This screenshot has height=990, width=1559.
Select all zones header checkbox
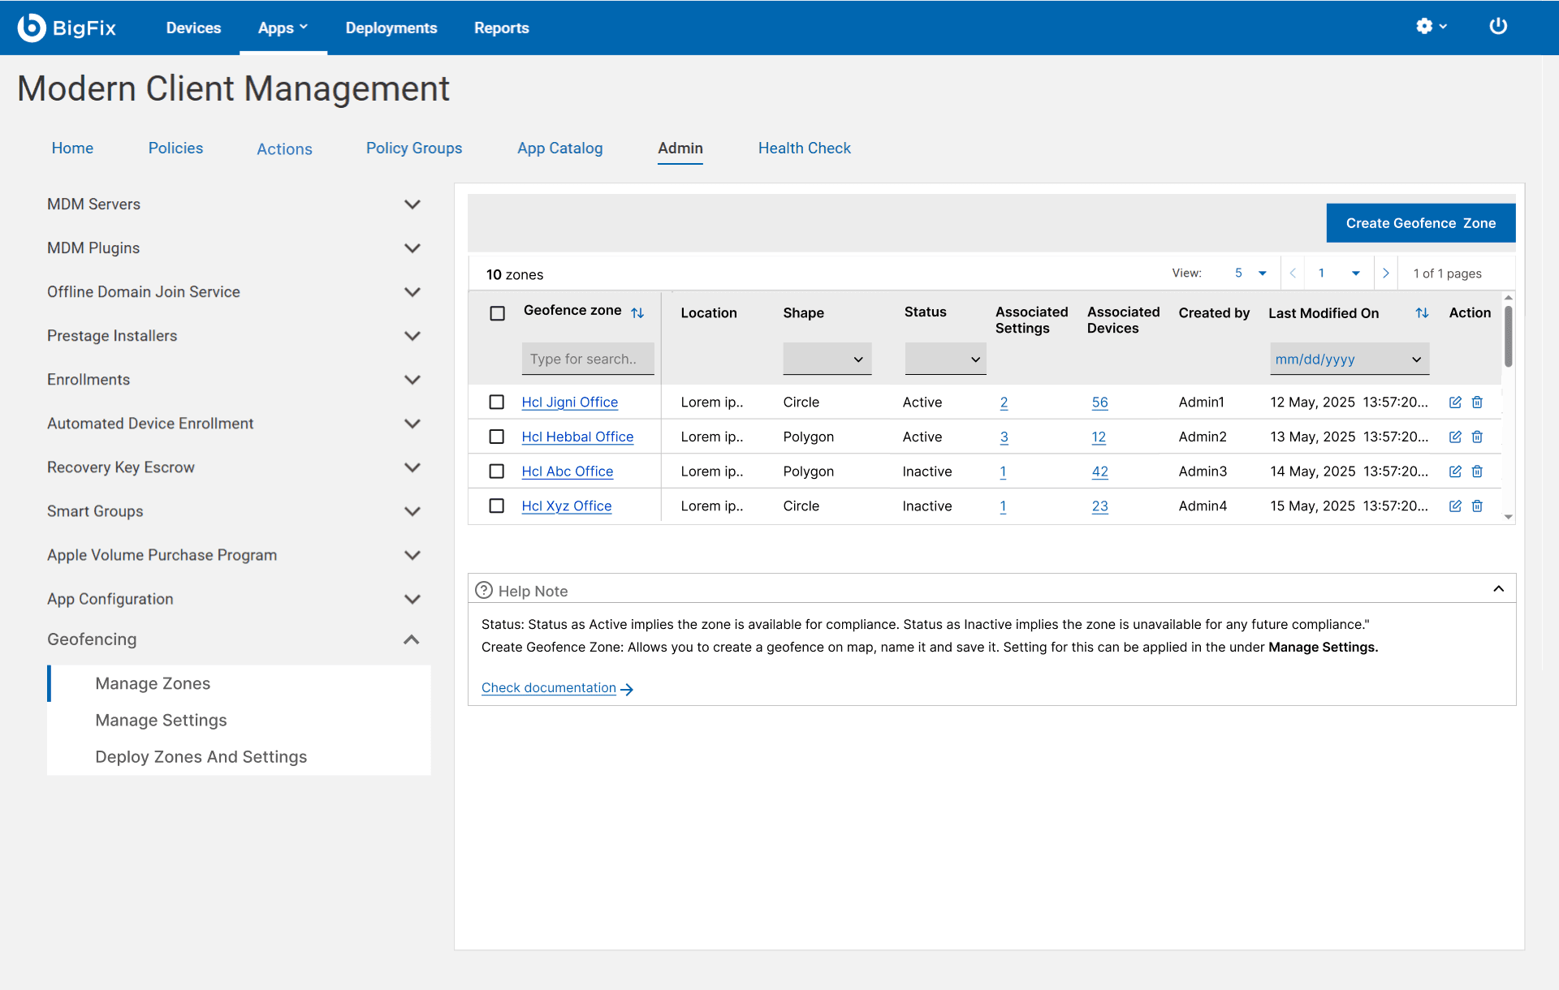pos(498,313)
